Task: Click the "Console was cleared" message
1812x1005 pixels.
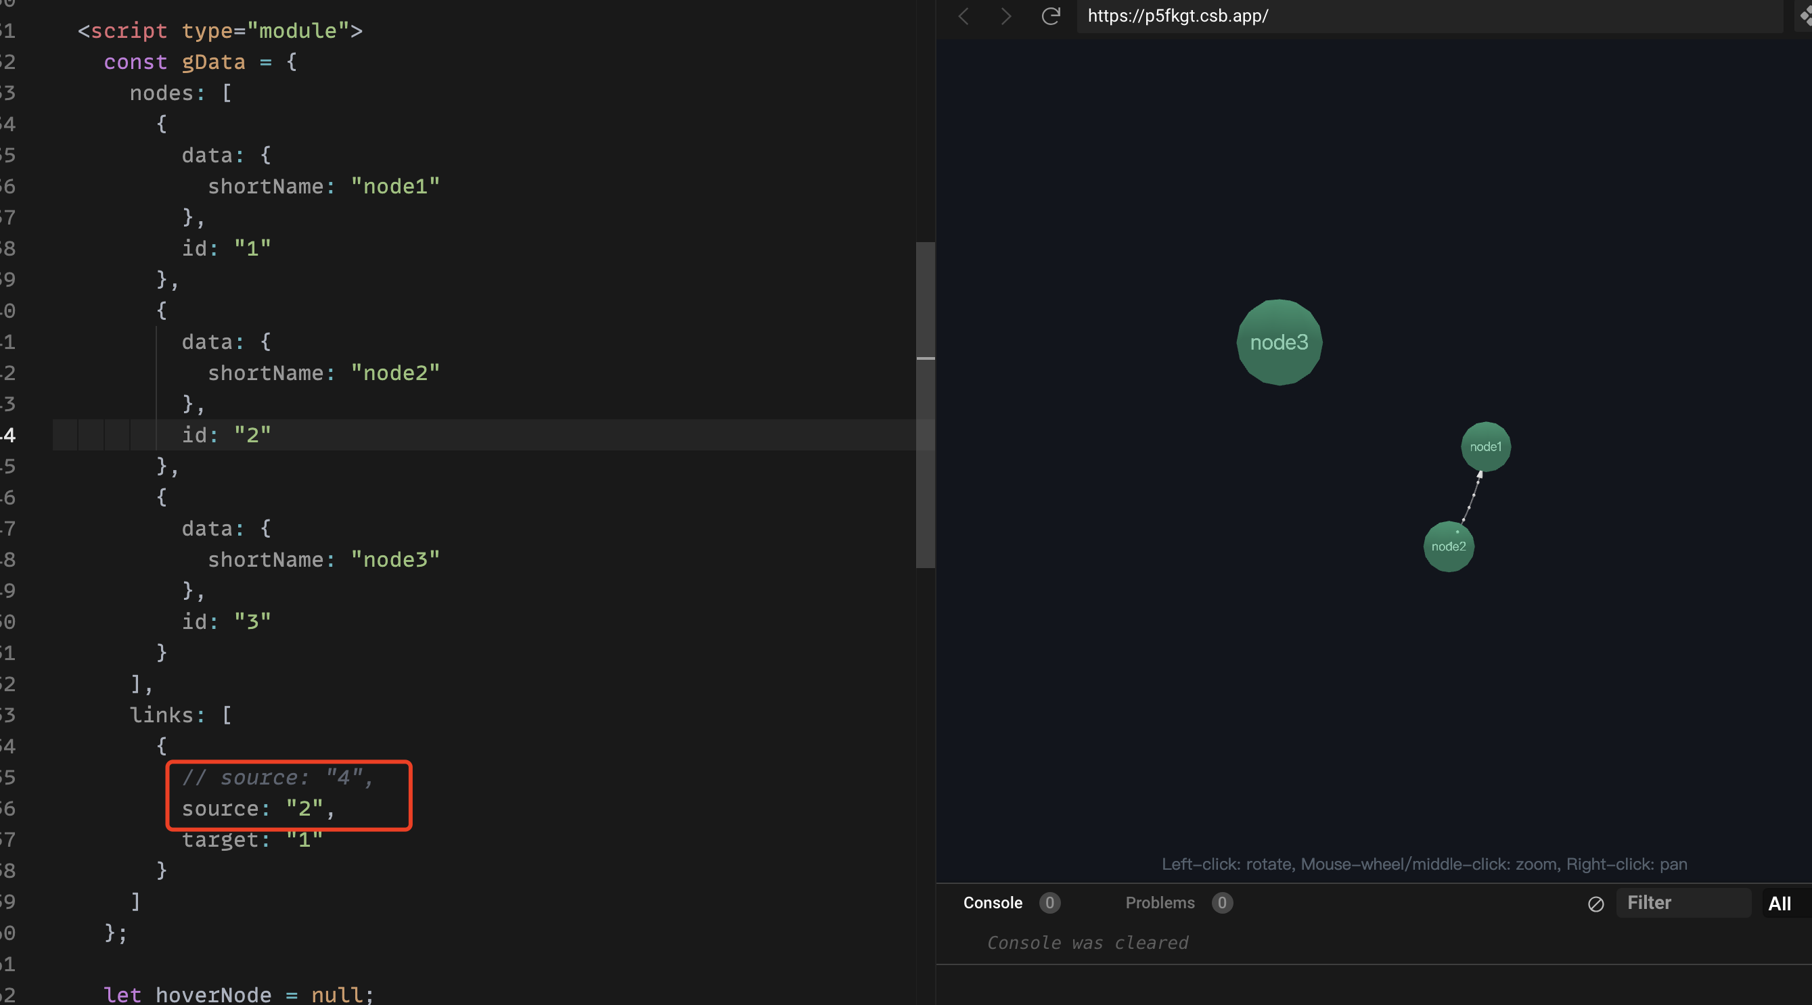Action: pos(1087,942)
